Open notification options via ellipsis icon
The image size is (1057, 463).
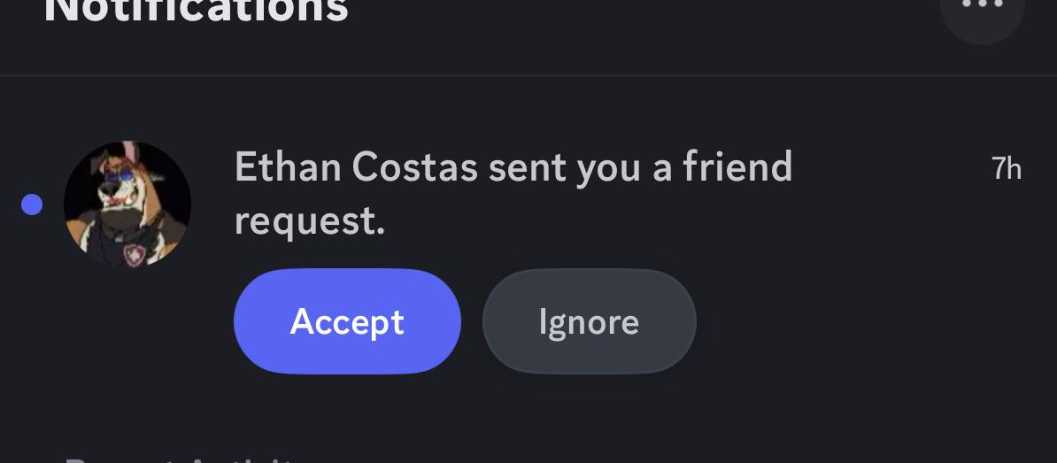[x=982, y=7]
